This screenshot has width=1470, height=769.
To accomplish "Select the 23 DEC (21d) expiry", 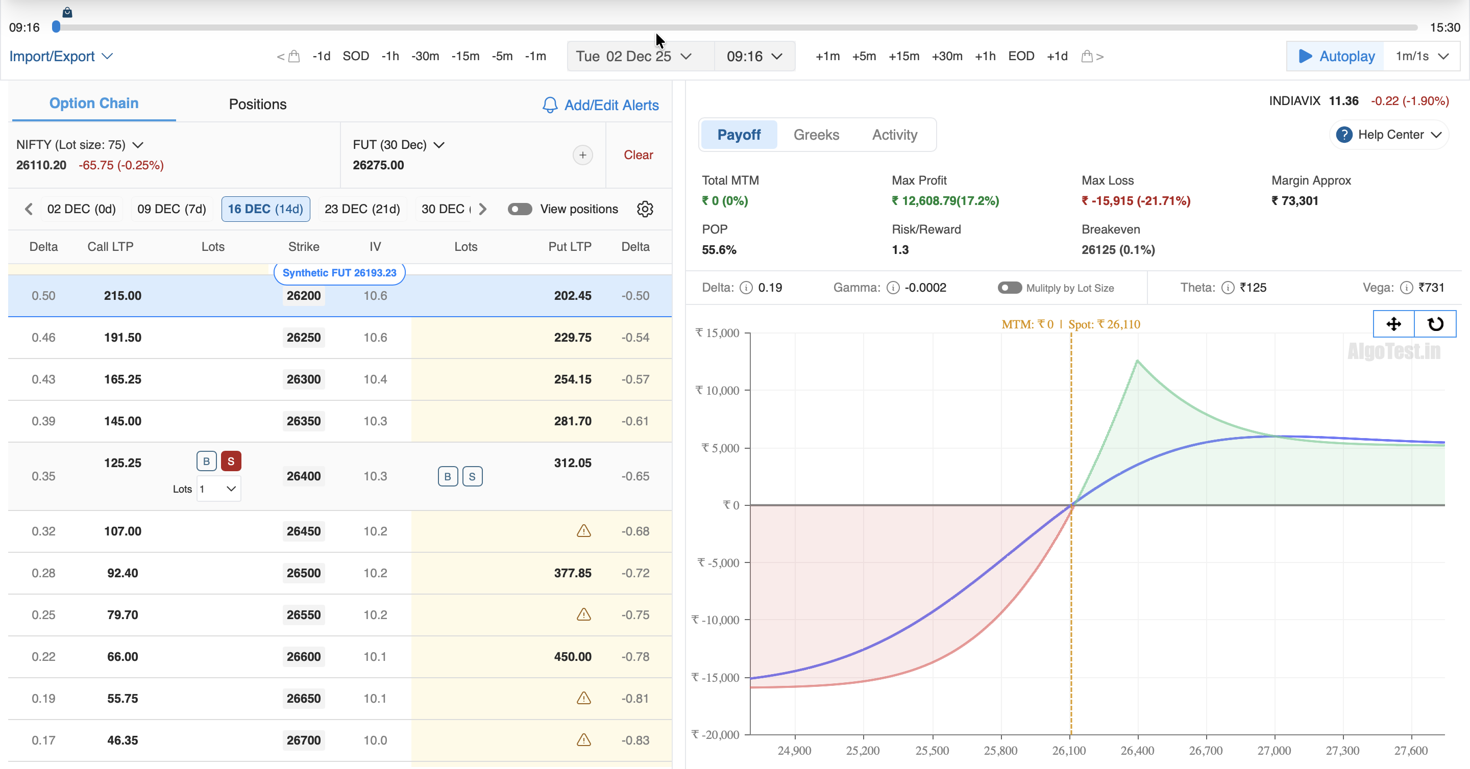I will point(362,209).
